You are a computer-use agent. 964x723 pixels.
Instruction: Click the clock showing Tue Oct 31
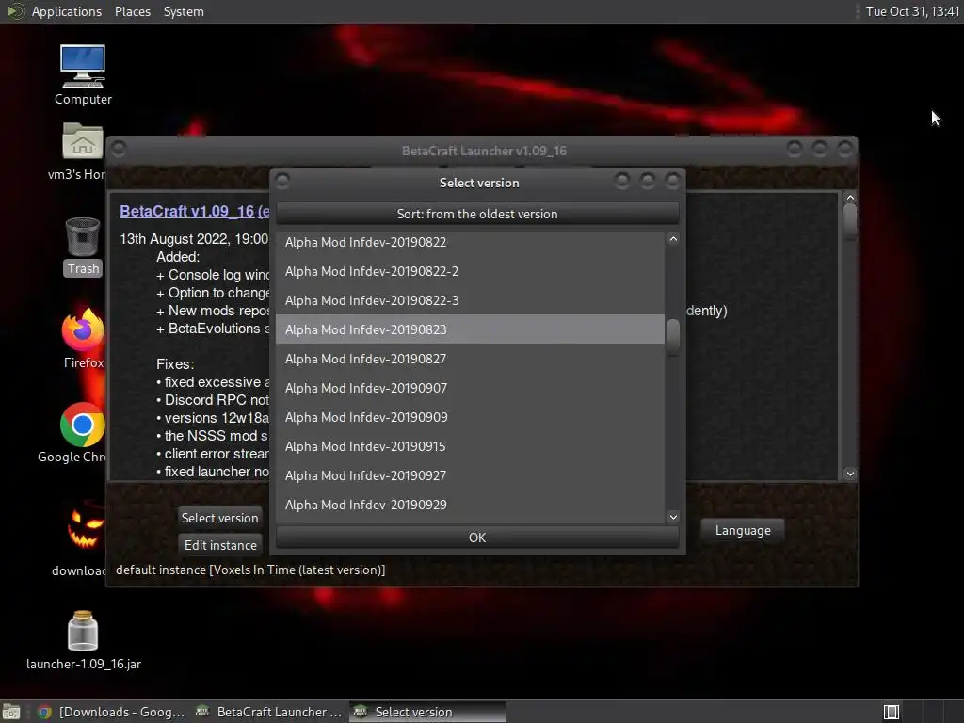[x=911, y=11]
